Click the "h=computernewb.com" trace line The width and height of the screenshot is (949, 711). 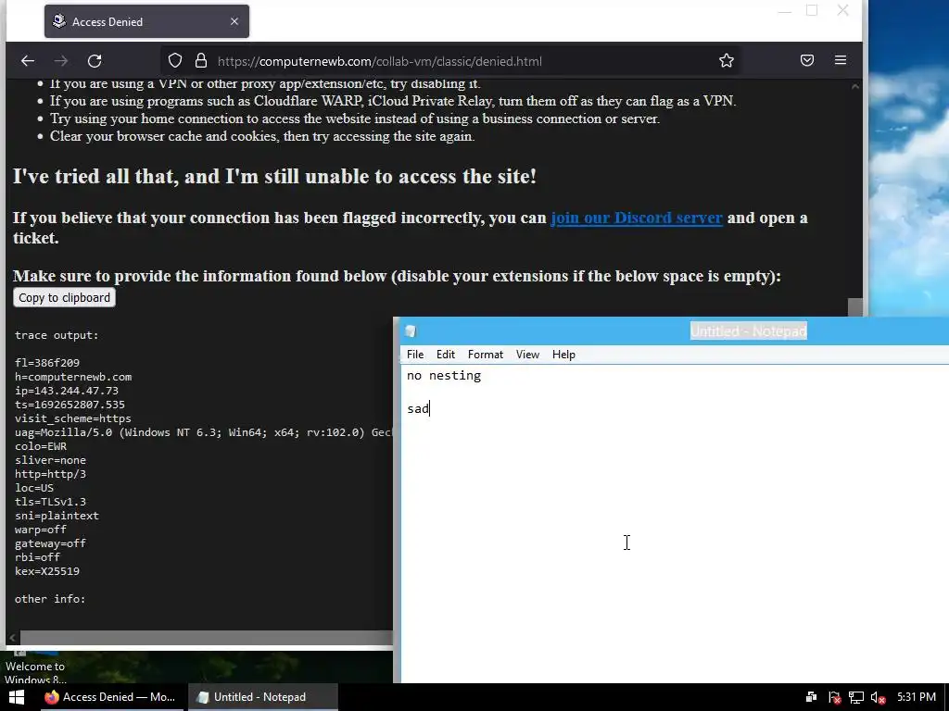click(x=73, y=377)
